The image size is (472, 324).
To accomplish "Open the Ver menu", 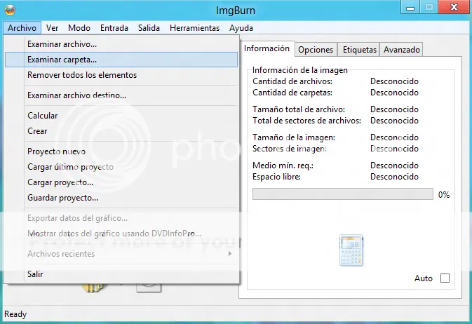I will click(x=52, y=28).
